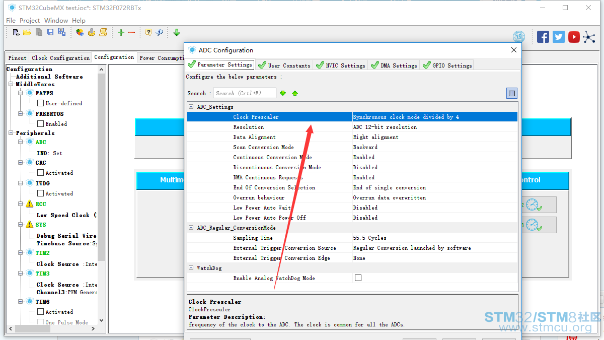Click the red minus toolbar icon
Image resolution: width=604 pixels, height=340 pixels.
132,32
